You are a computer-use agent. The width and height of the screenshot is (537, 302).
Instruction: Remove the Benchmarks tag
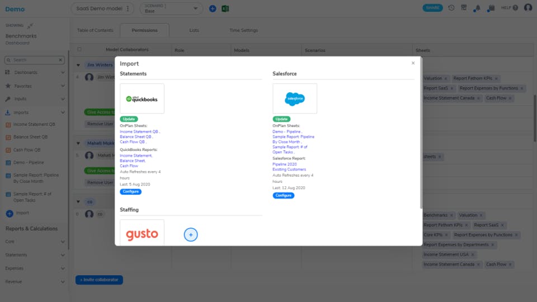pos(451,215)
